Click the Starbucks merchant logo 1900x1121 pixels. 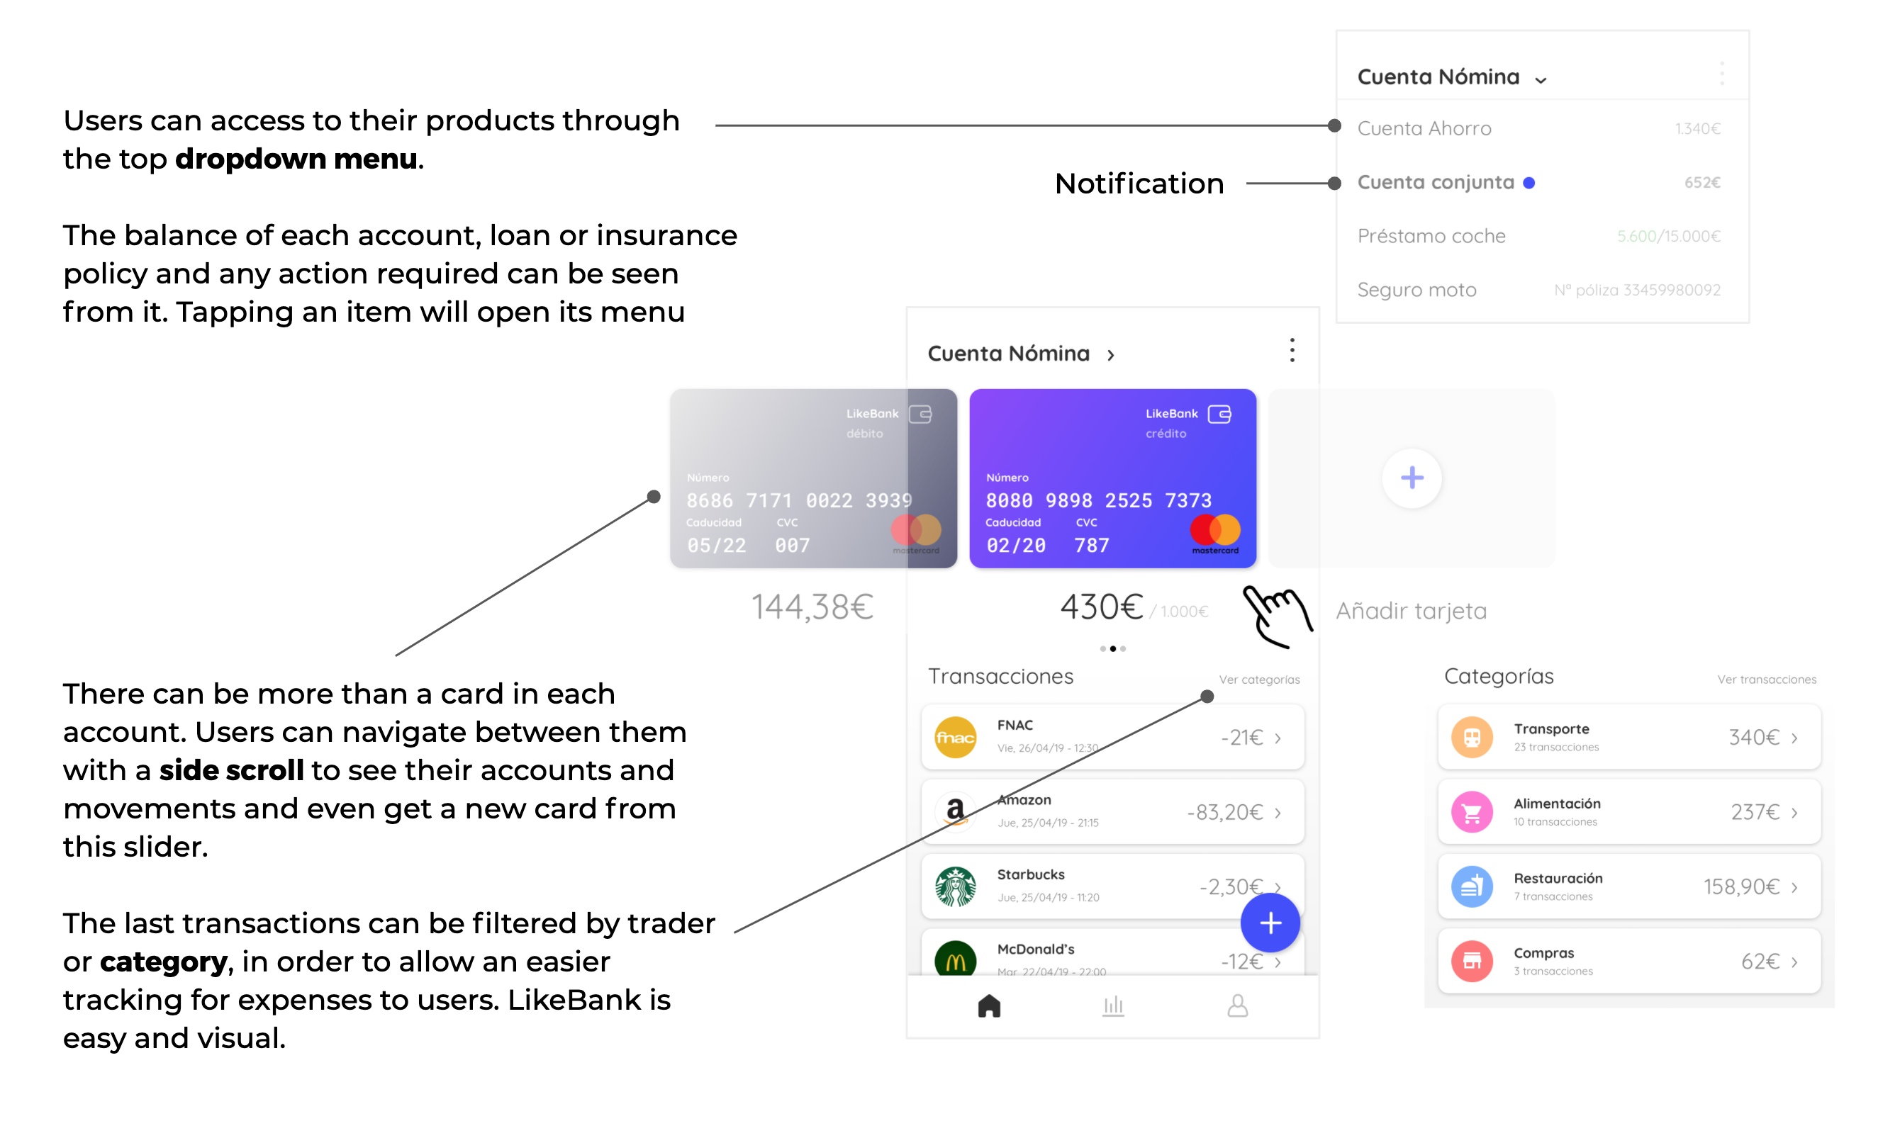pos(955,886)
